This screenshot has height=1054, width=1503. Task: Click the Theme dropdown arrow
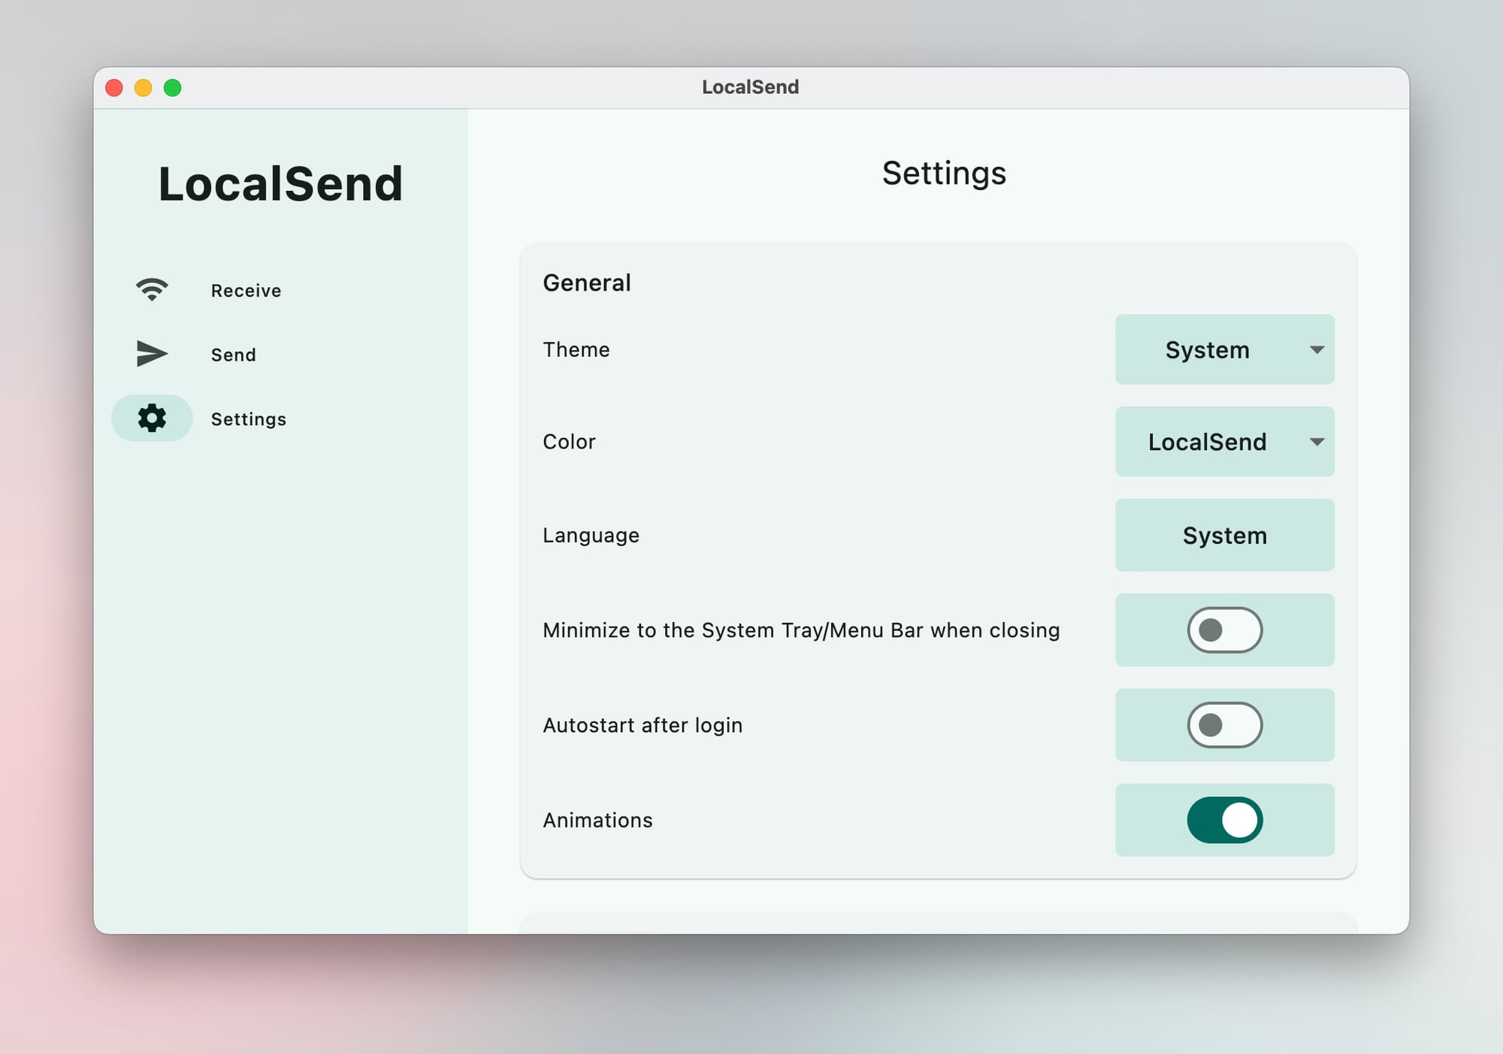pyautogui.click(x=1317, y=350)
